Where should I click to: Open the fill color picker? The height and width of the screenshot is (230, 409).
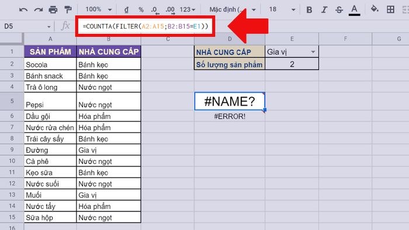coord(375,9)
